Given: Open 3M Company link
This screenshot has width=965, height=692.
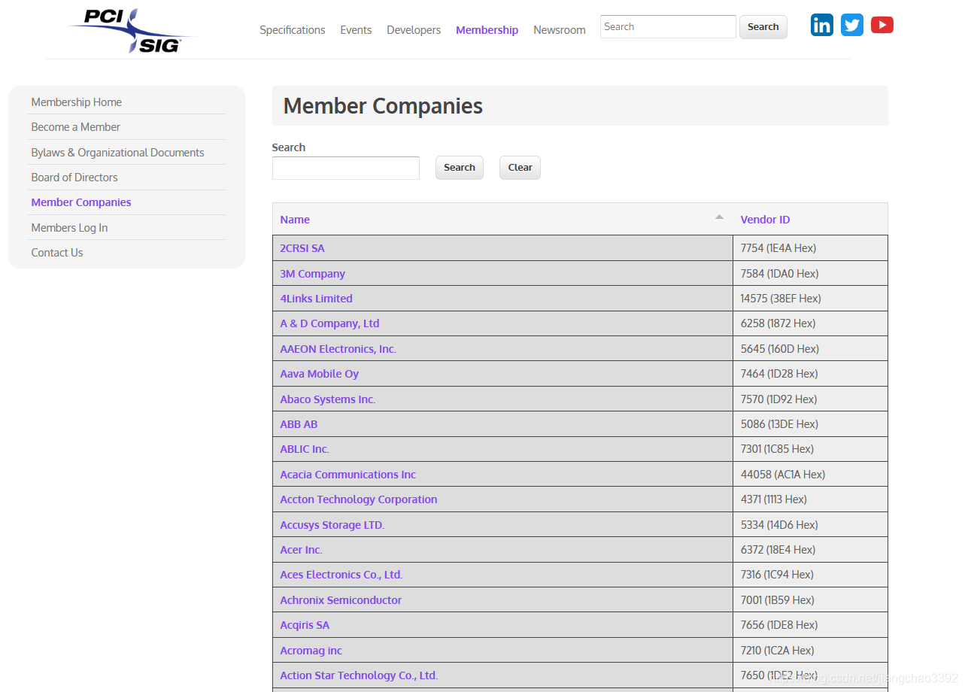Looking at the screenshot, I should tap(313, 274).
